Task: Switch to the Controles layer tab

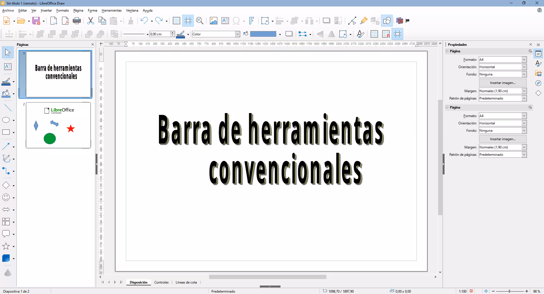Action: pyautogui.click(x=161, y=282)
